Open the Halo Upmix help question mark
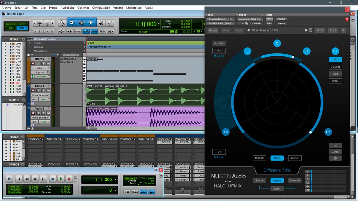Image resolution: width=358 pixels, height=201 pixels. pyautogui.click(x=343, y=30)
